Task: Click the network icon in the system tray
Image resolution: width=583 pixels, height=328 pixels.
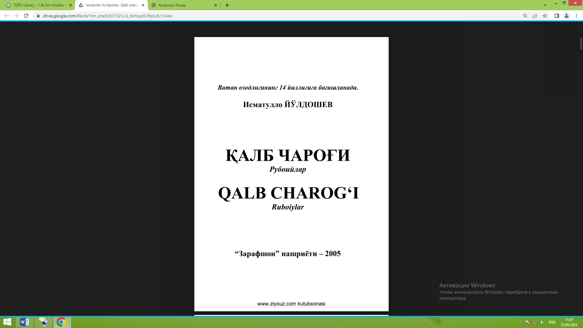Action: (534, 322)
